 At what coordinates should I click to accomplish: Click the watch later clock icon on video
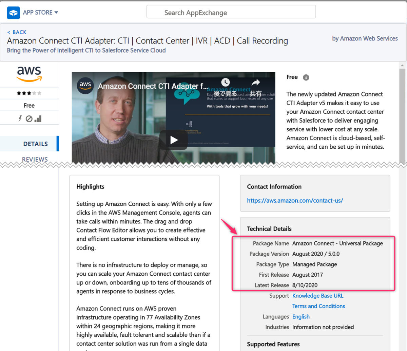pyautogui.click(x=226, y=82)
